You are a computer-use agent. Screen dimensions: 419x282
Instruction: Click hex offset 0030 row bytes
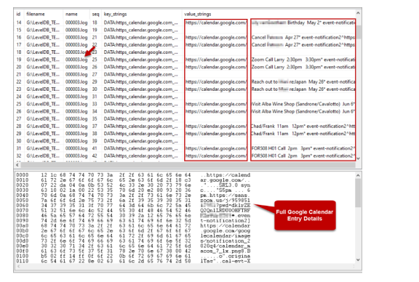(116, 190)
